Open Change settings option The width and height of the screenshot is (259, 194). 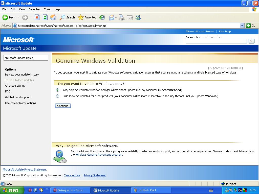15,86
